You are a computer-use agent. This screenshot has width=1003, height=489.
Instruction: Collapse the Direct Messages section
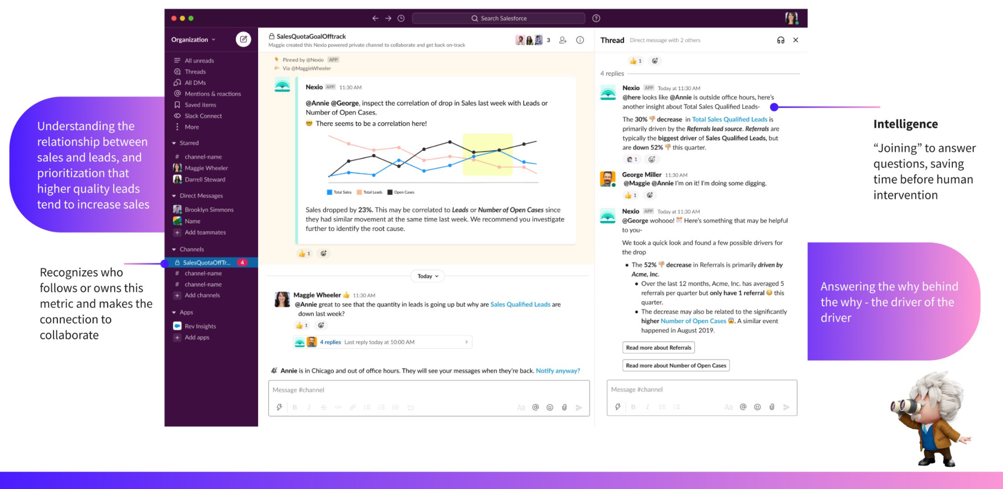(x=174, y=196)
